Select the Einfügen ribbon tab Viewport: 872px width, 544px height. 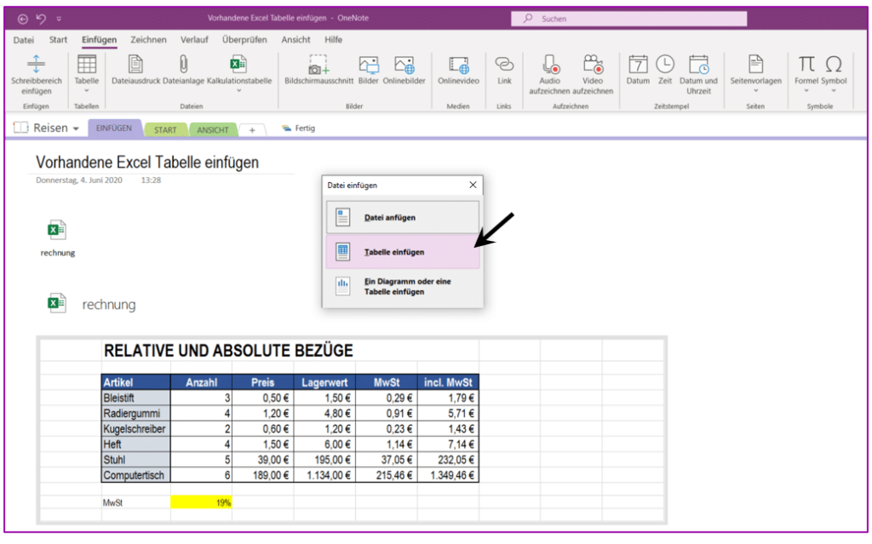(99, 40)
